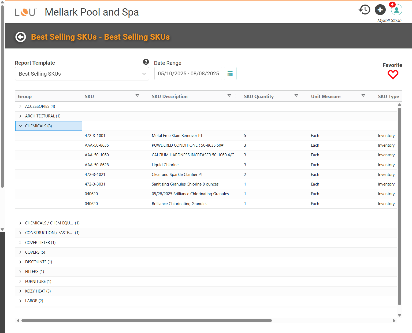Open filter for SKU Quantity column

click(x=296, y=96)
